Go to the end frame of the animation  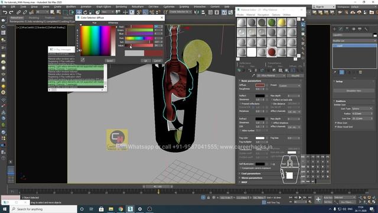pos(309,198)
